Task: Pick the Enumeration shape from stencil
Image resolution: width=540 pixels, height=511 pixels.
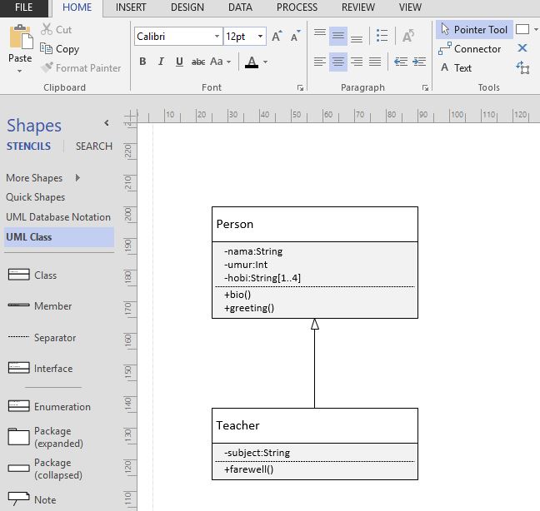Action: [x=49, y=406]
